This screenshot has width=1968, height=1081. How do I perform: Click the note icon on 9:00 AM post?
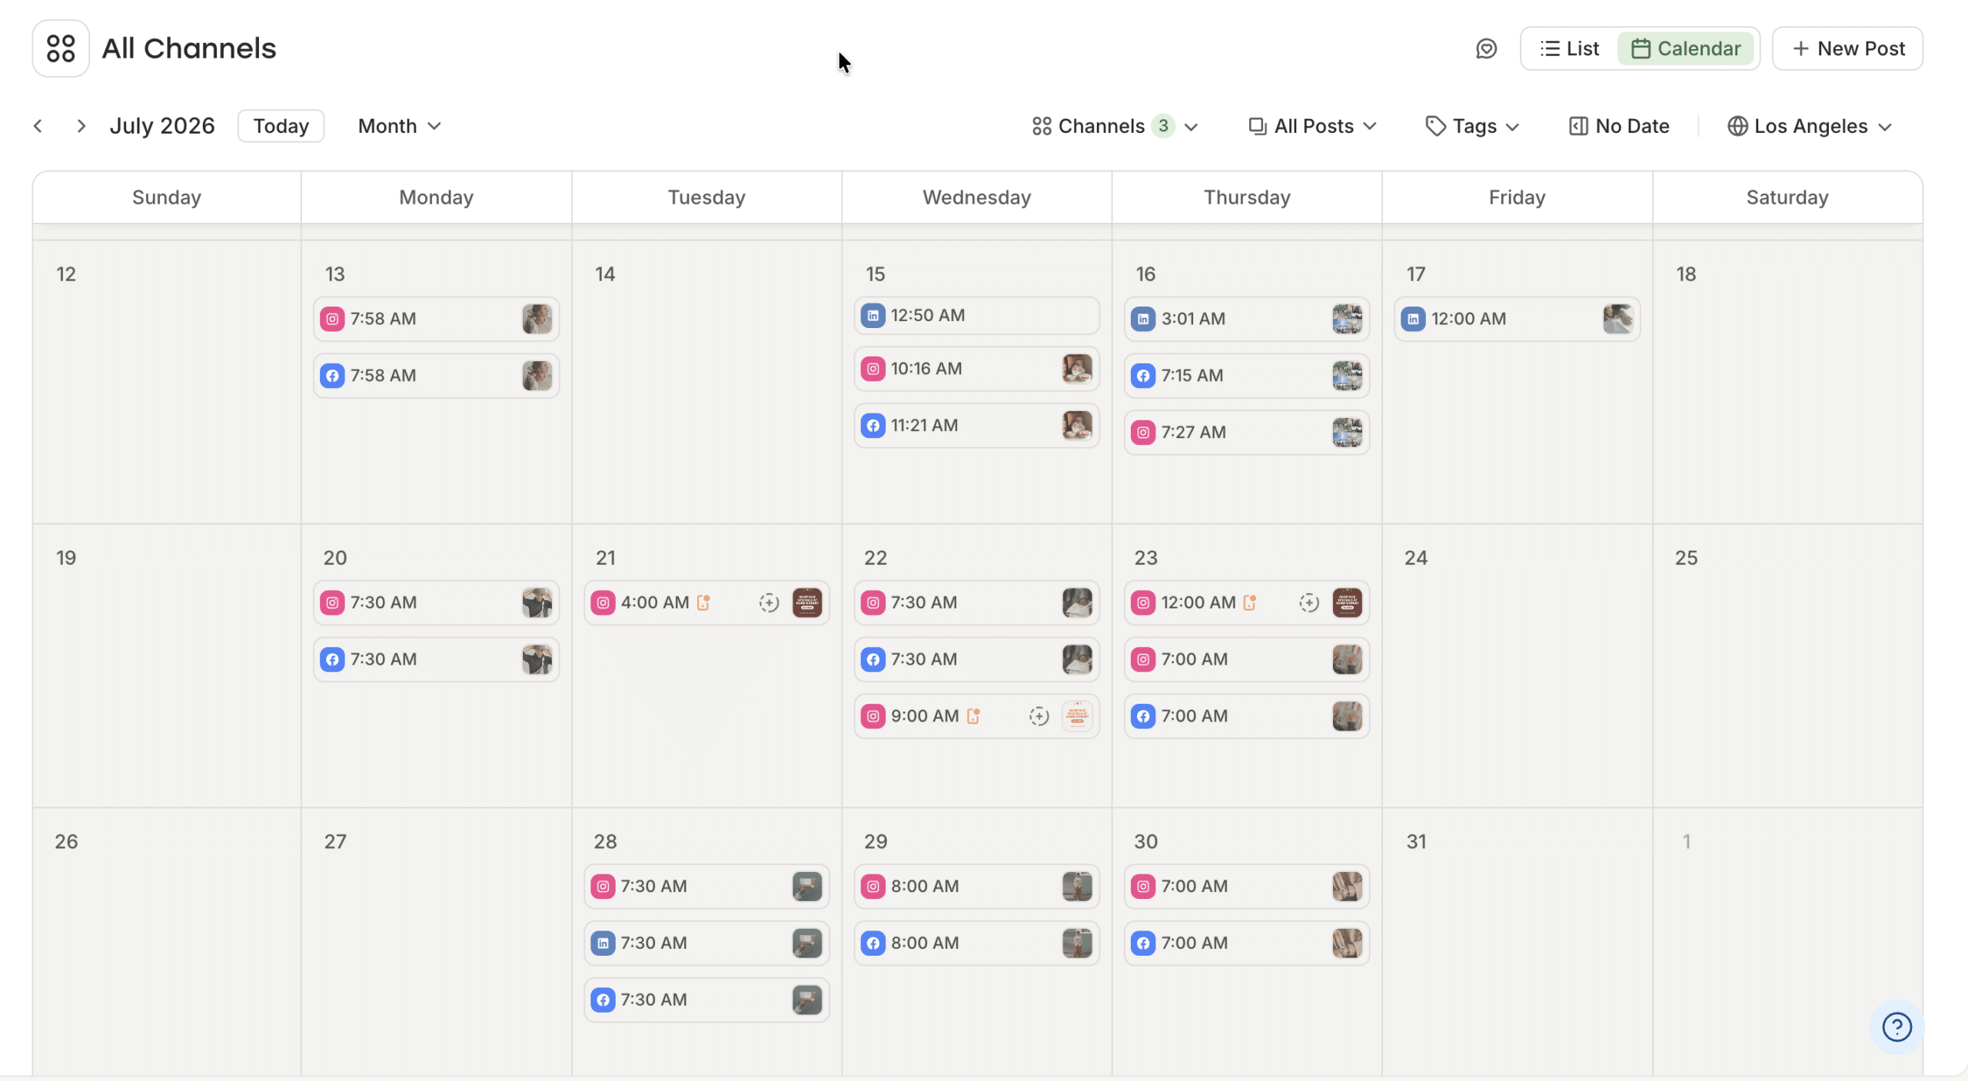coord(973,716)
